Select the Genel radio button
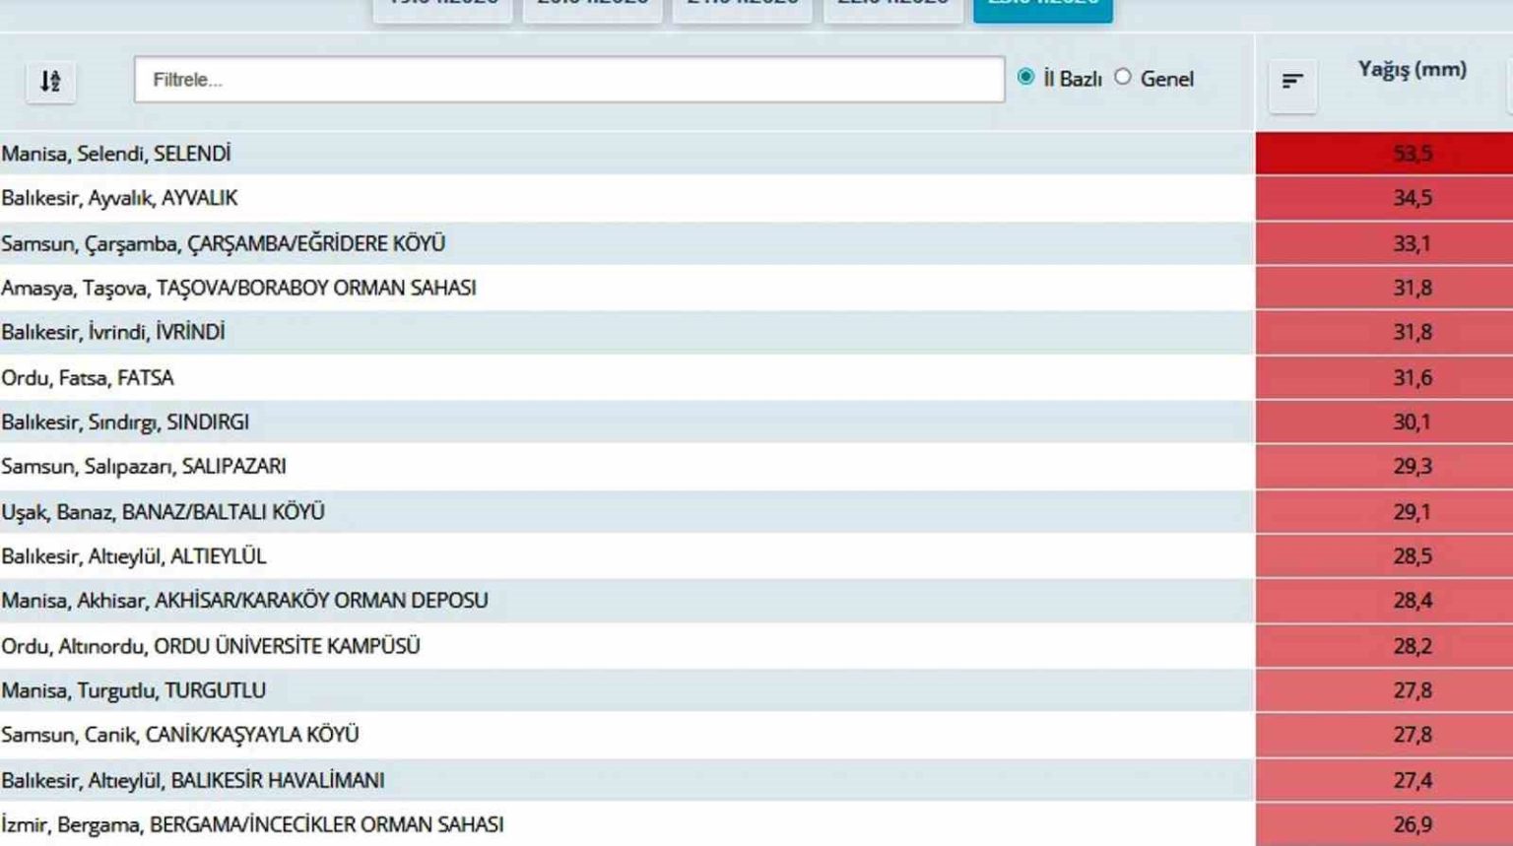The image size is (1513, 846). 1123,77
